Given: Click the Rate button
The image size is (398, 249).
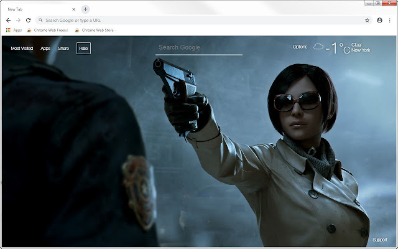Looking at the screenshot, I should click(83, 49).
